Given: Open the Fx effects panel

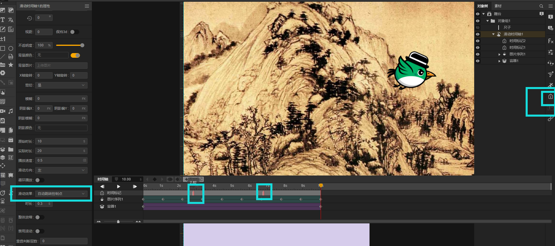Looking at the screenshot, I should (x=550, y=41).
